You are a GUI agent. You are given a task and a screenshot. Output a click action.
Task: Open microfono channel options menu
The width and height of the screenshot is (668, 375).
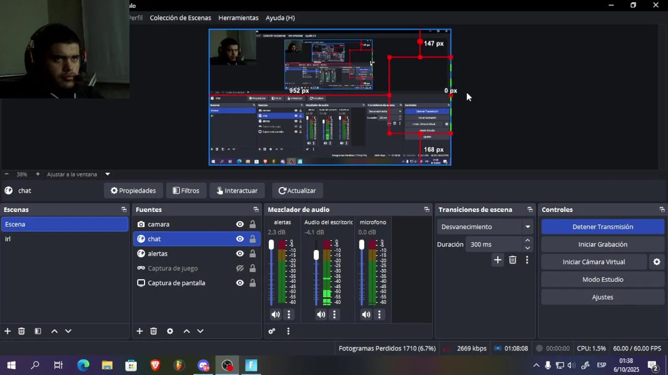379,314
